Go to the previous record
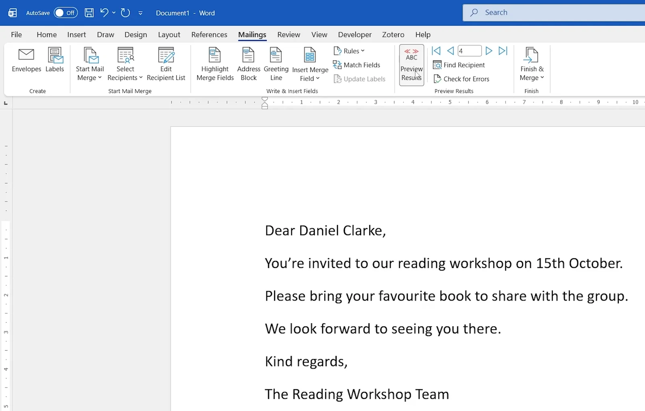 (450, 51)
